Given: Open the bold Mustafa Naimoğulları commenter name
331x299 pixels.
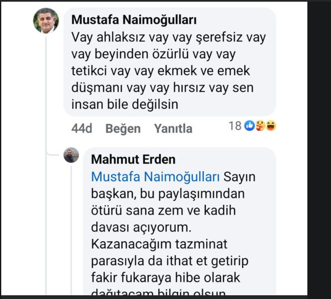Looking at the screenshot, I should (x=134, y=20).
